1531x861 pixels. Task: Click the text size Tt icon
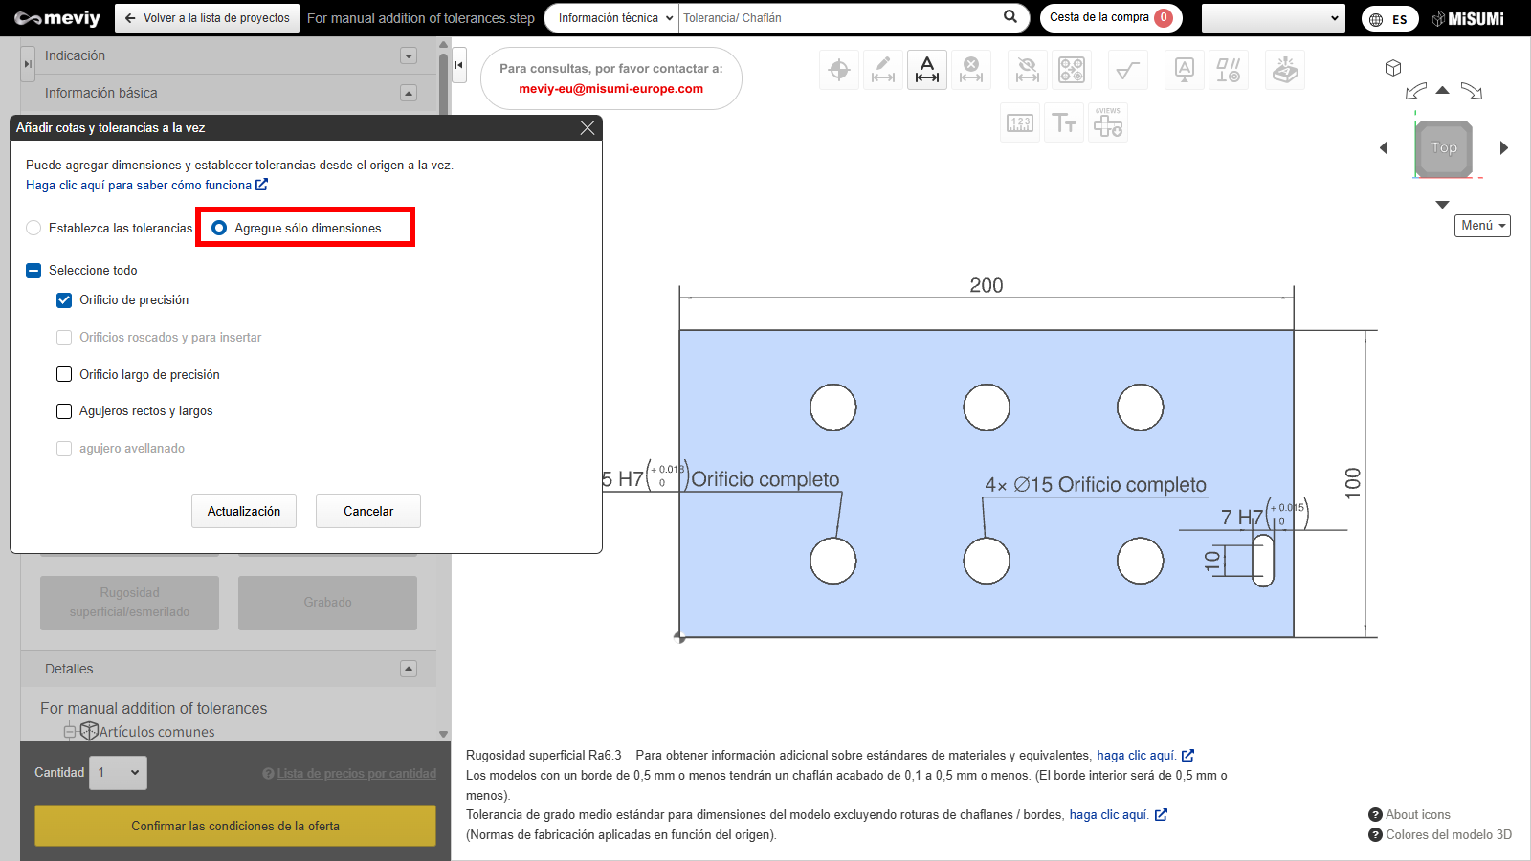pyautogui.click(x=1064, y=122)
